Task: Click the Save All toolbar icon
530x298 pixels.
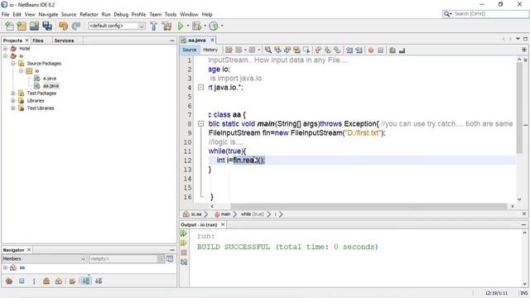Action: pos(47,26)
